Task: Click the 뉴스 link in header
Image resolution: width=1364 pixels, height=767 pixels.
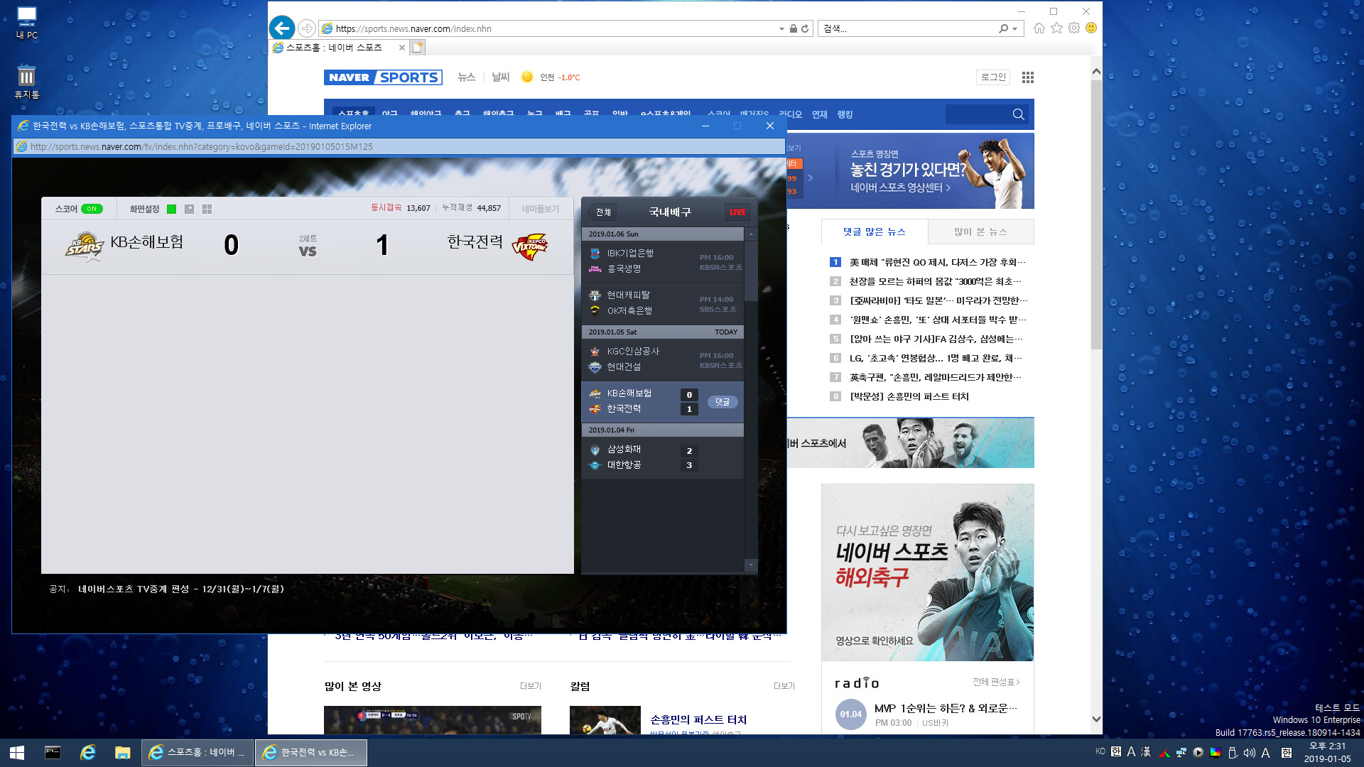Action: coord(466,77)
